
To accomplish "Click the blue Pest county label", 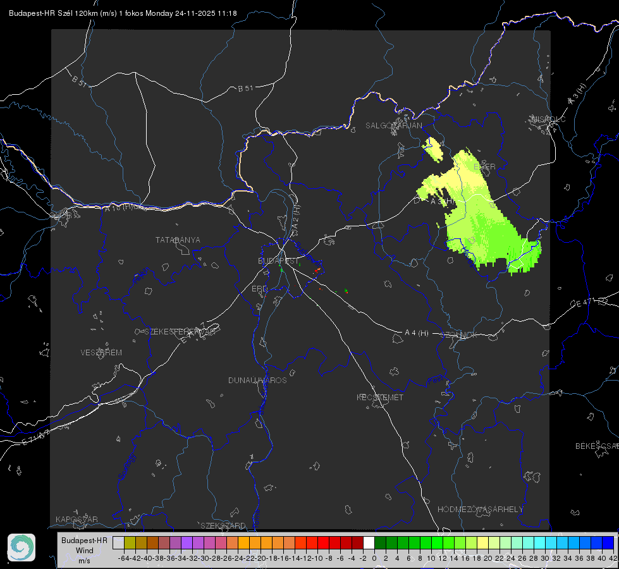I will 436,380.
